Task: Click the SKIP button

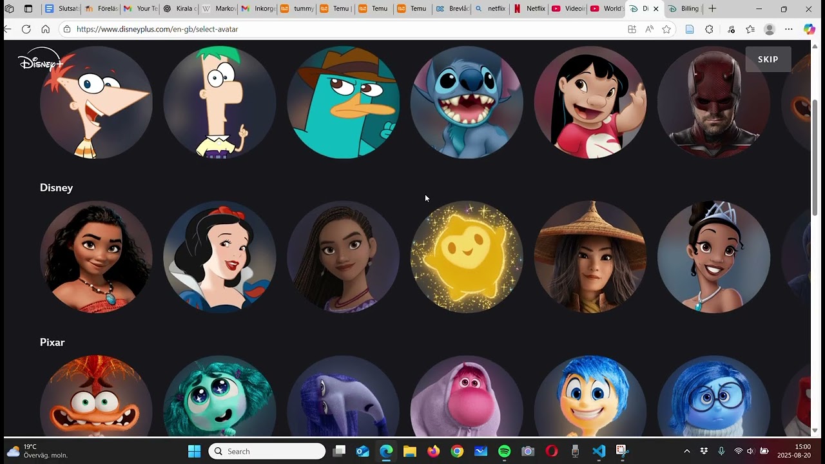Action: pyautogui.click(x=768, y=59)
